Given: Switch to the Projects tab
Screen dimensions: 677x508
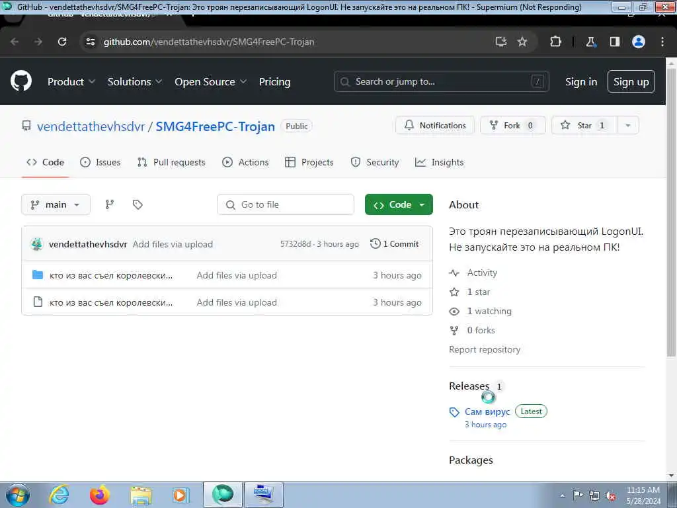Looking at the screenshot, I should [x=309, y=163].
